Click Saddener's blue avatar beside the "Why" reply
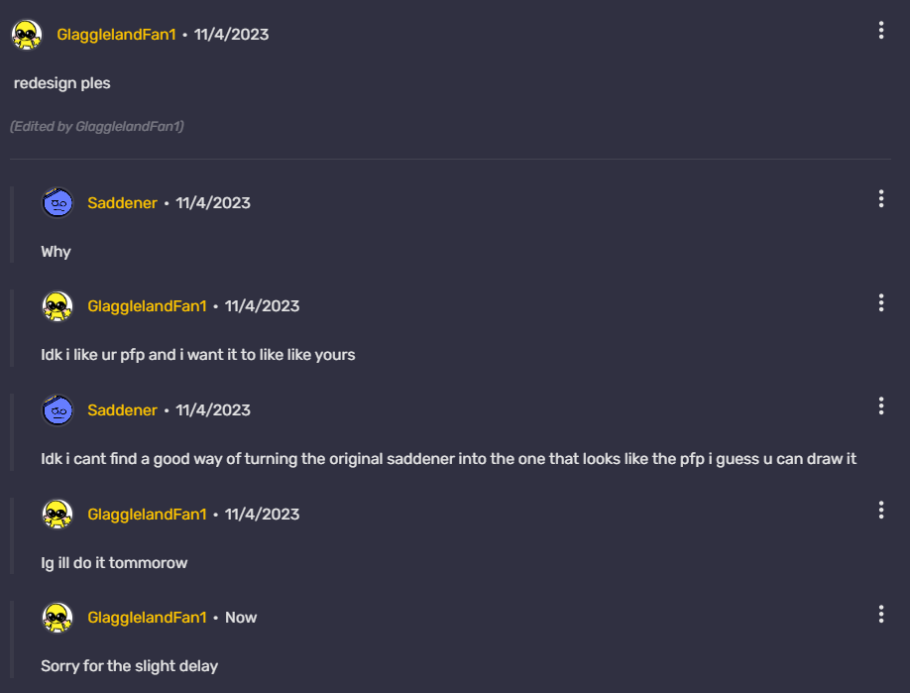The image size is (910, 693). (57, 202)
